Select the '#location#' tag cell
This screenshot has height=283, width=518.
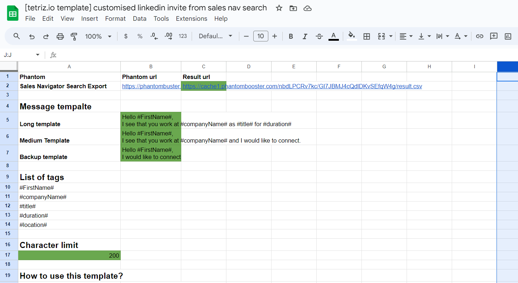(x=69, y=225)
